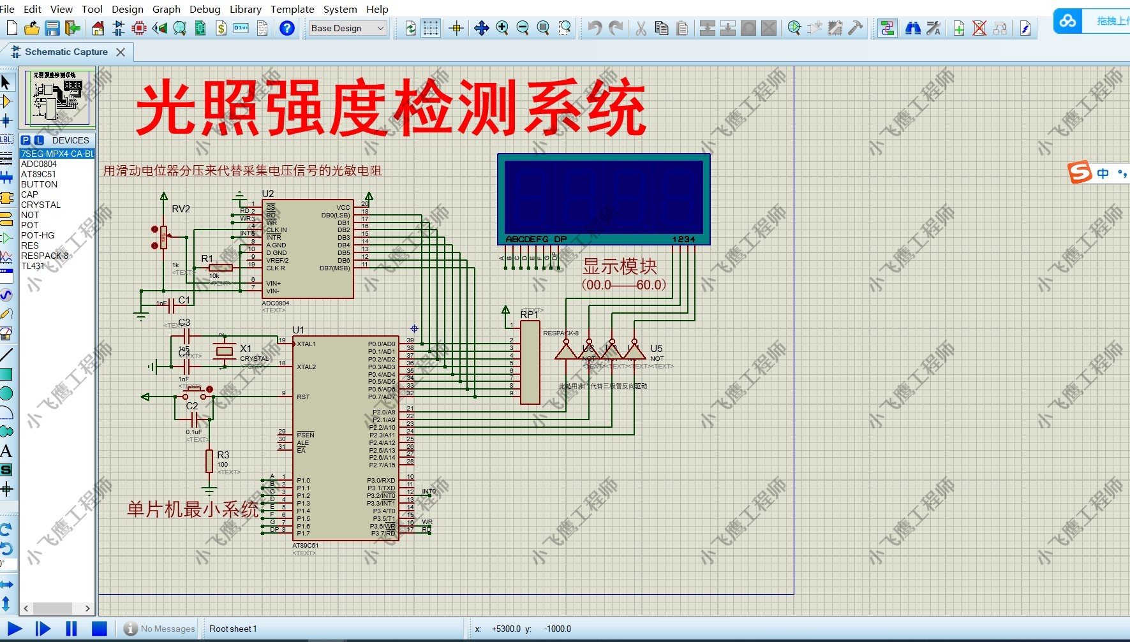Image resolution: width=1130 pixels, height=642 pixels.
Task: Open the Base Design variant dropdown
Action: tap(348, 28)
